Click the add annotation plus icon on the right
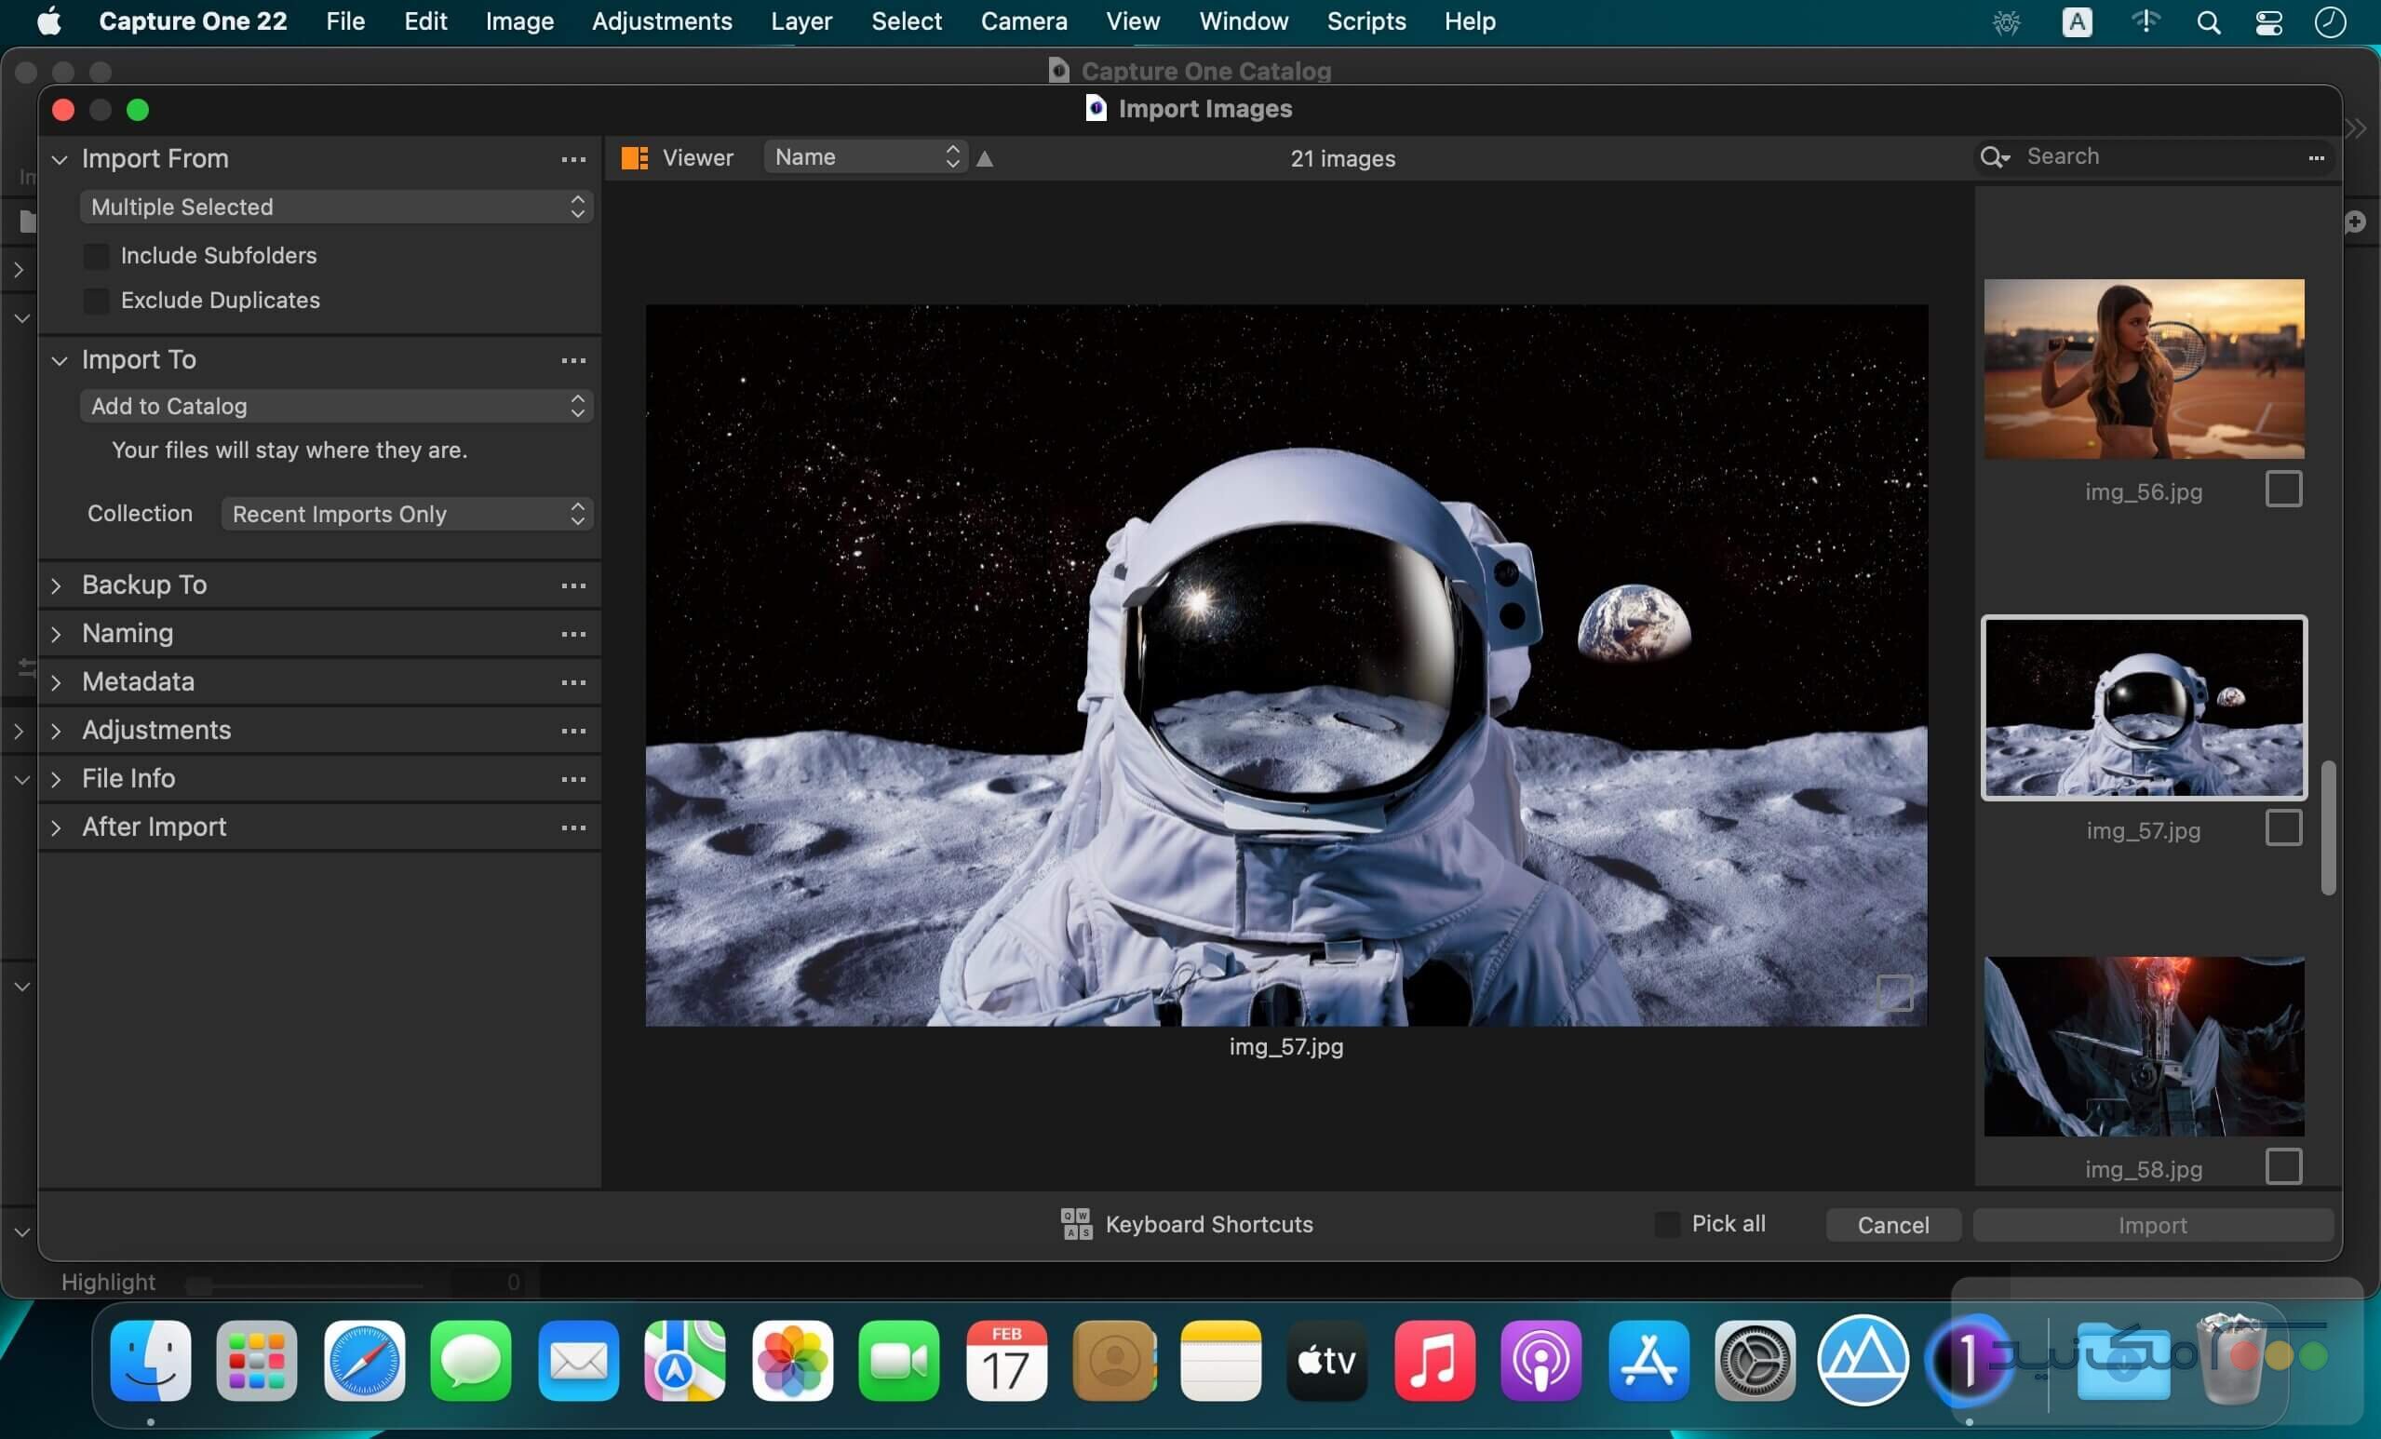Viewport: 2381px width, 1439px height. tap(2356, 222)
